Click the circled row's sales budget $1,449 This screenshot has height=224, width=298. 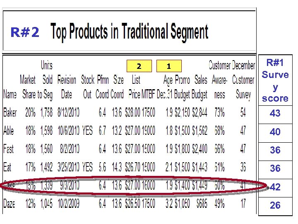[x=199, y=185]
